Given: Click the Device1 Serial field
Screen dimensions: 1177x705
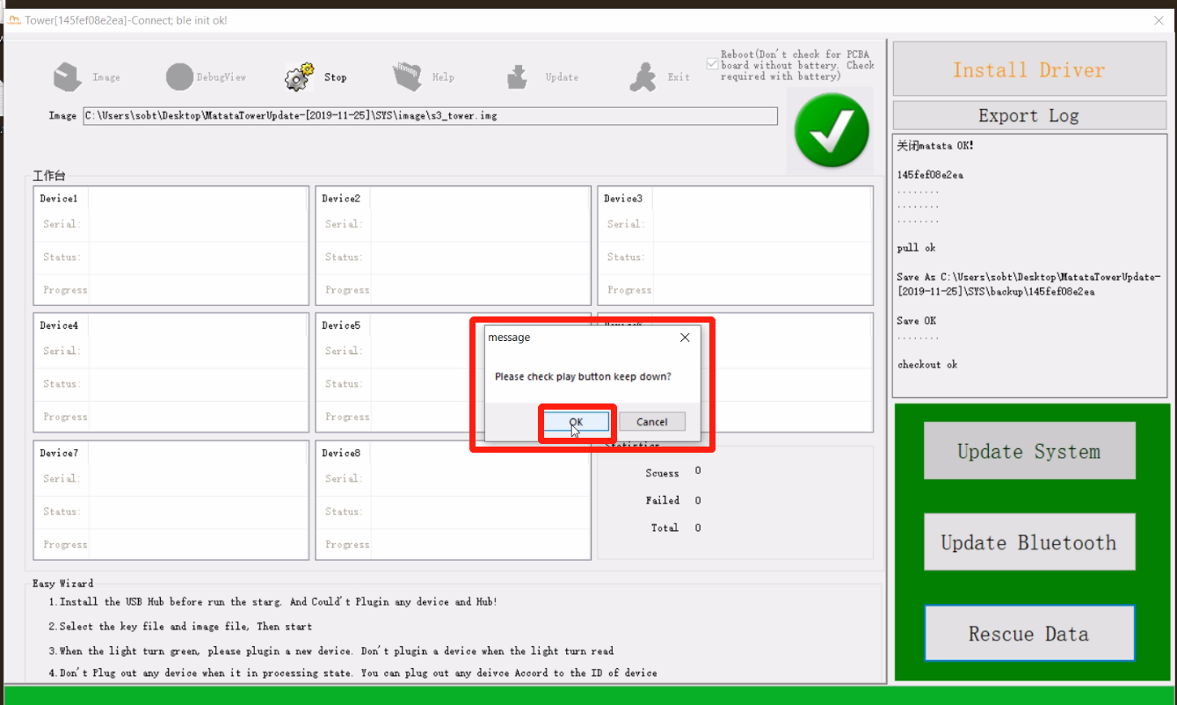Looking at the screenshot, I should click(198, 224).
